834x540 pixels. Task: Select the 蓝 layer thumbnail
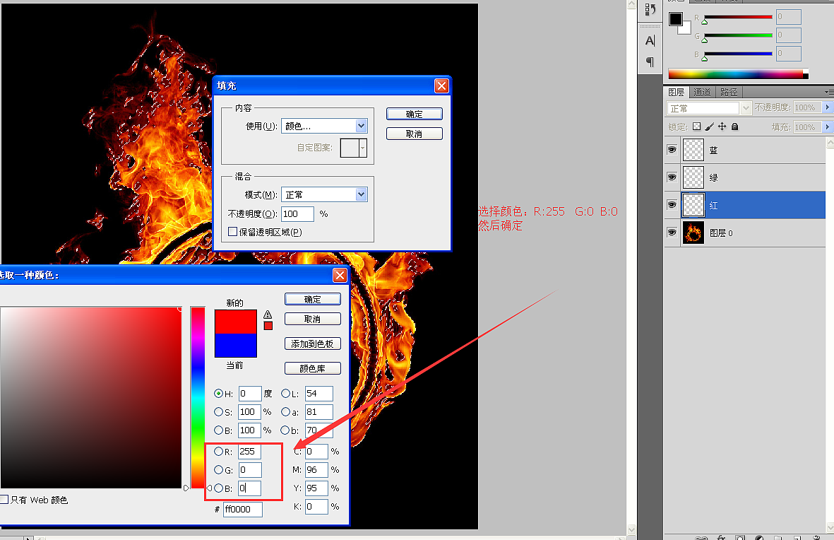point(693,150)
